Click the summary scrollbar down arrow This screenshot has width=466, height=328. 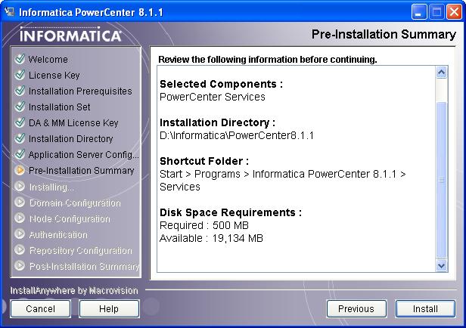point(441,265)
